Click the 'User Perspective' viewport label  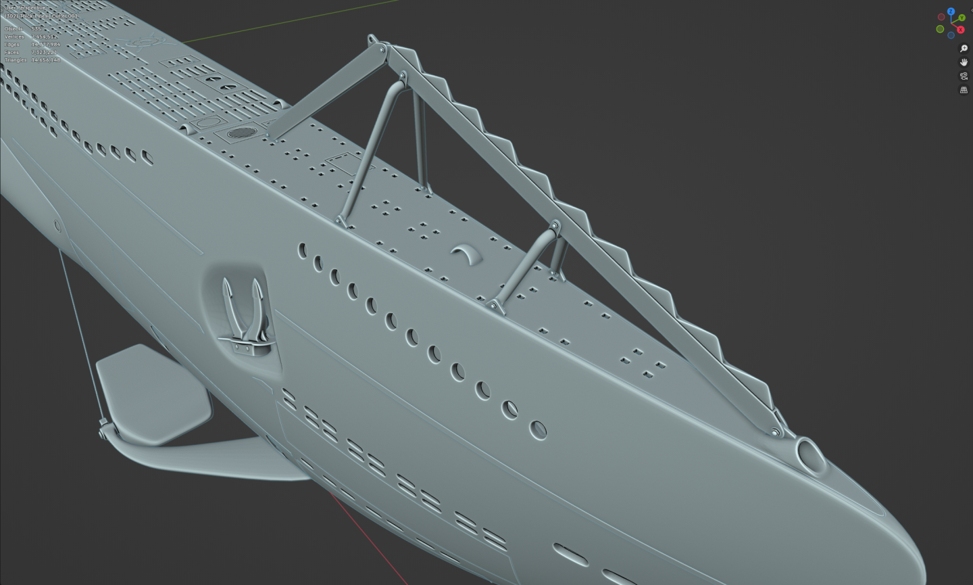coord(25,7)
